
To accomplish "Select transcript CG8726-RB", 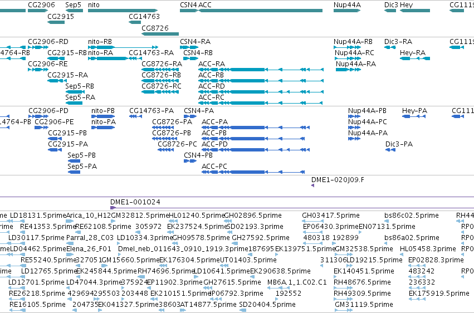I will (x=160, y=81).
